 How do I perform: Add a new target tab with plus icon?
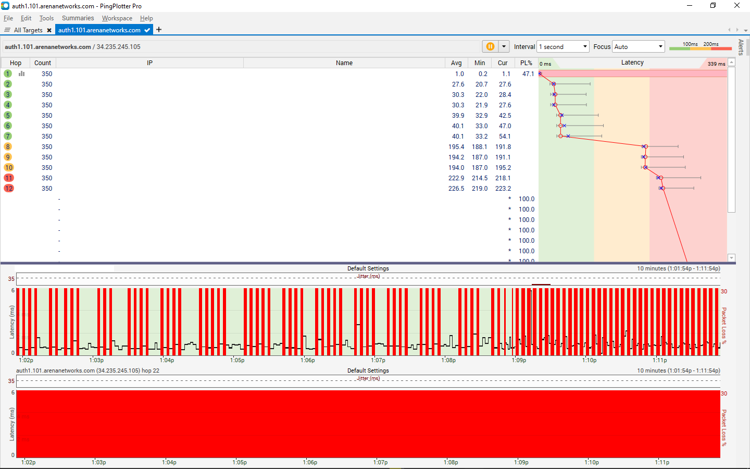point(159,30)
